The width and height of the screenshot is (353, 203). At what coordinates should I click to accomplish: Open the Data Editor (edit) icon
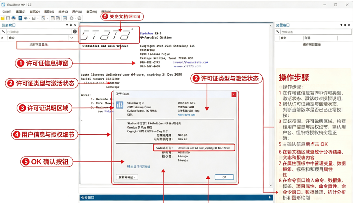pos(53,18)
